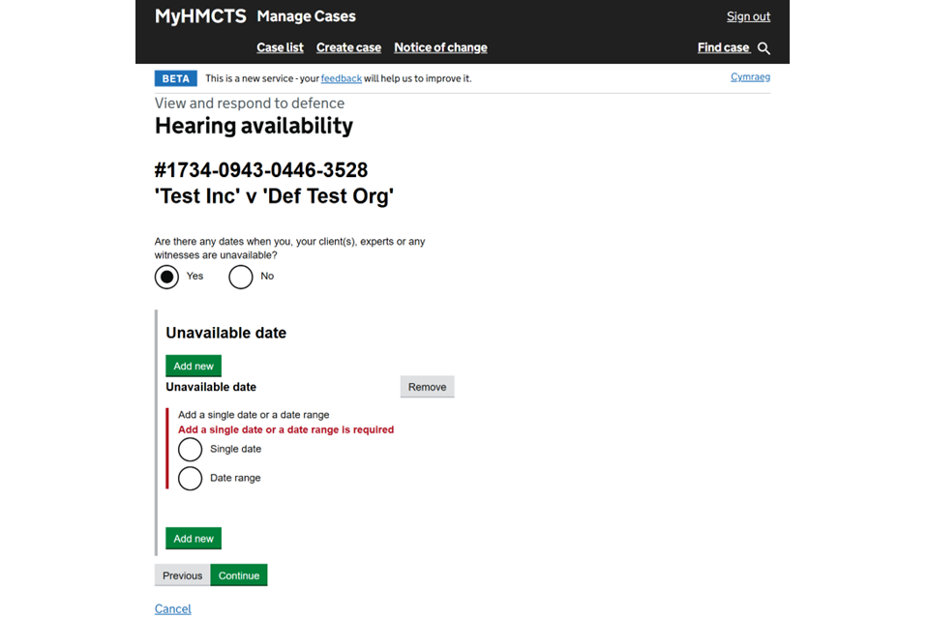Image resolution: width=929 pixels, height=619 pixels.
Task: Choose the Single date option
Action: pos(191,450)
